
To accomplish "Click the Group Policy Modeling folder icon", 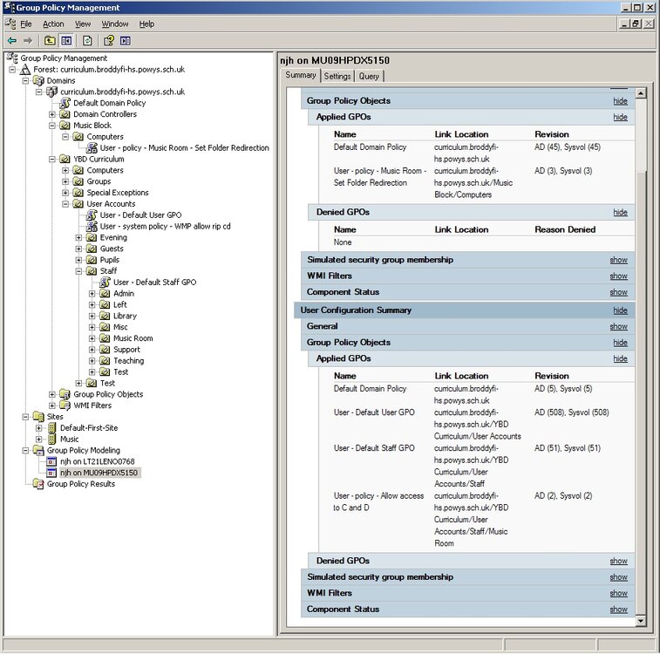I will click(38, 450).
